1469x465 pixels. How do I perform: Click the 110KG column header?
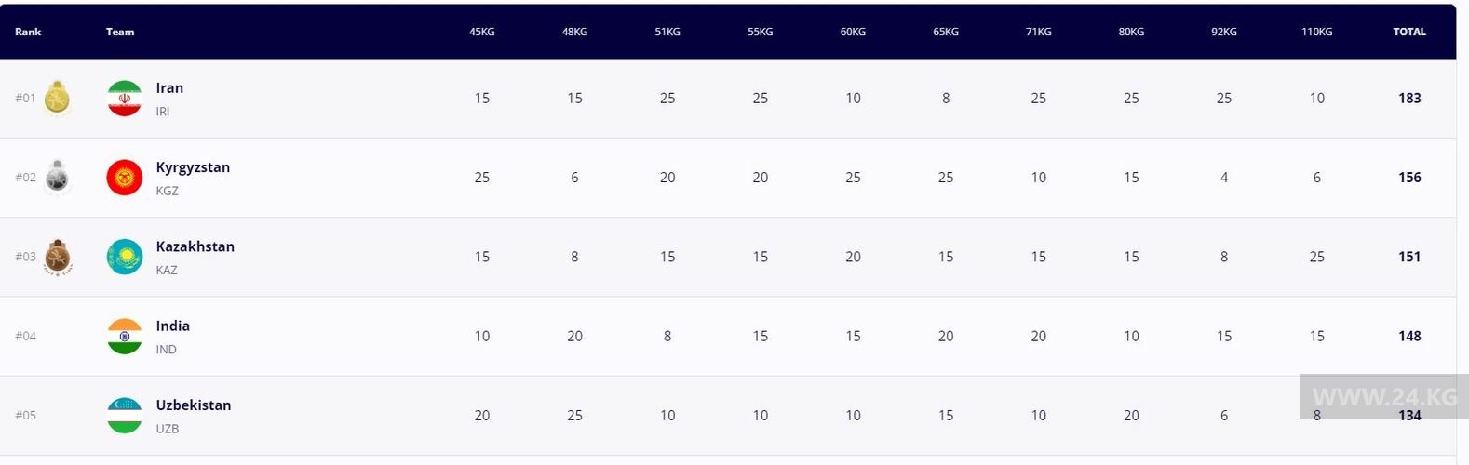click(x=1316, y=32)
